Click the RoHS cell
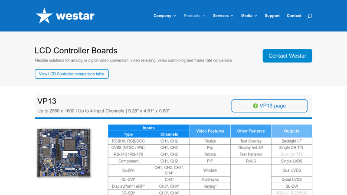This screenshot has height=195, width=347. point(251,161)
